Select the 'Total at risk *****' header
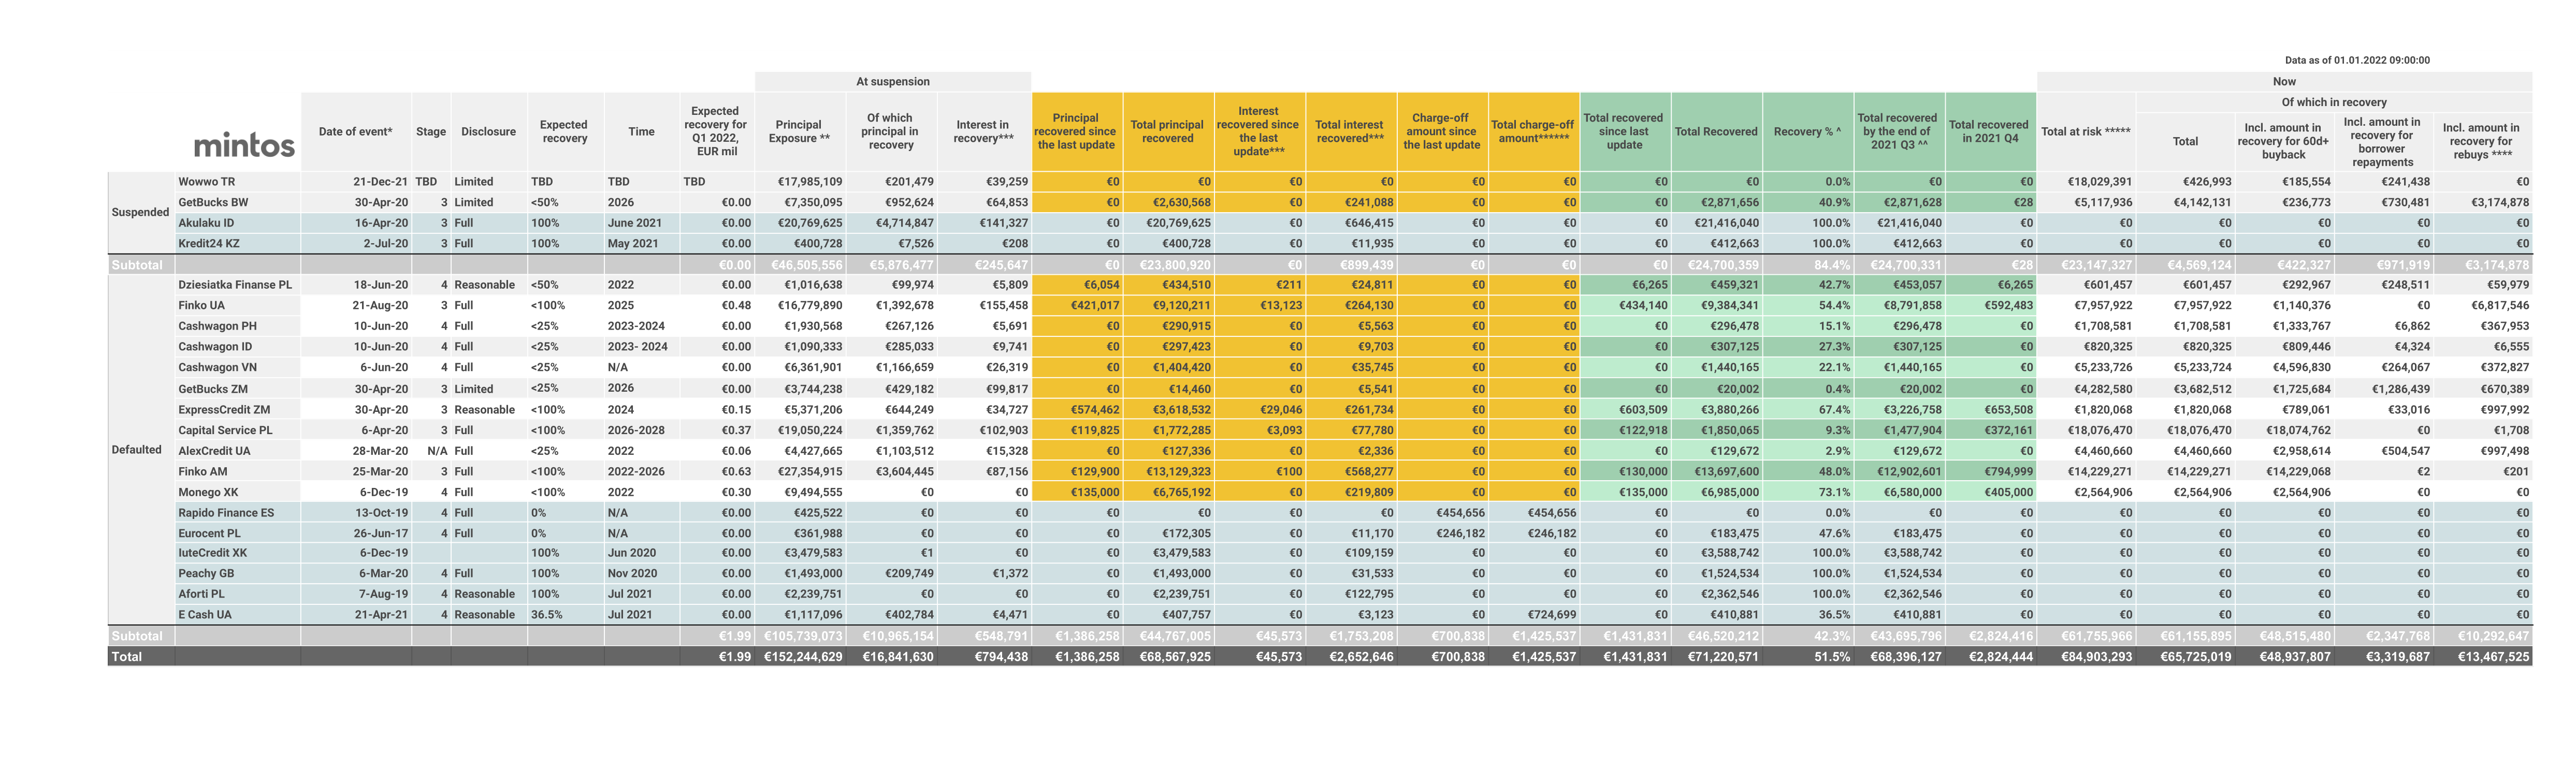Image resolution: width=2576 pixels, height=757 pixels. [x=2085, y=132]
